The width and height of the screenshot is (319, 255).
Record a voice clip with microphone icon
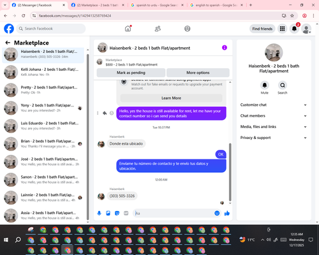99,213
